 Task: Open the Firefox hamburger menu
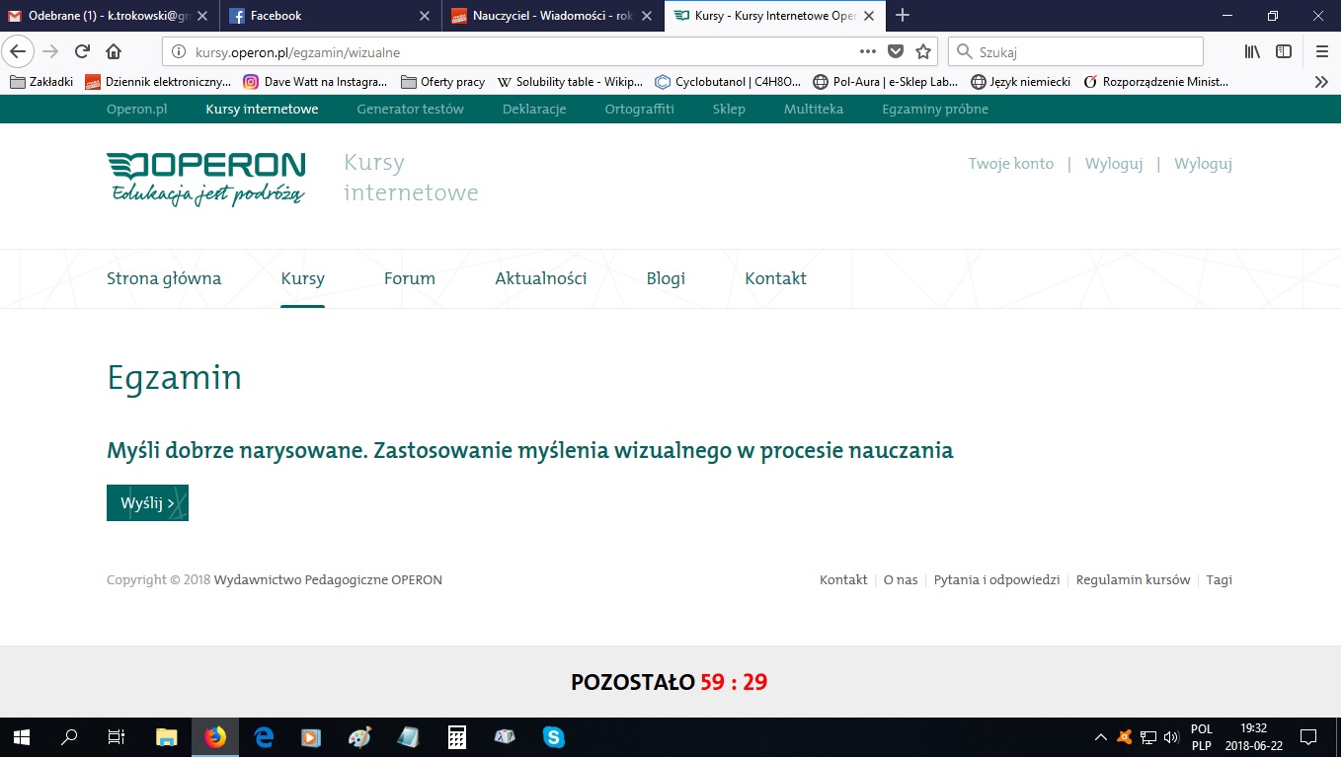(x=1322, y=51)
